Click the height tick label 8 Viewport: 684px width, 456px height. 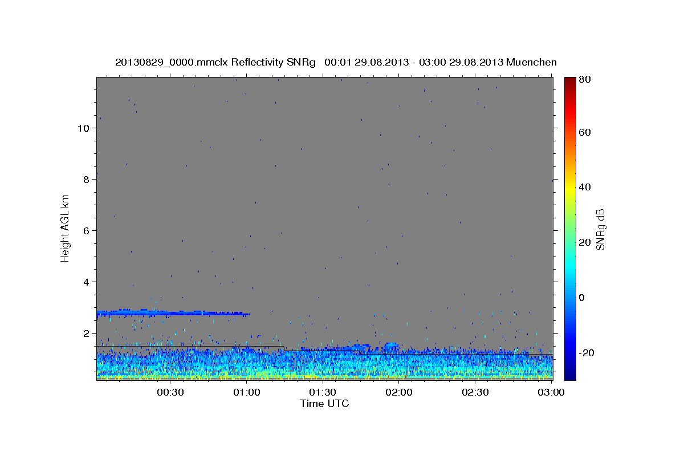tap(86, 180)
